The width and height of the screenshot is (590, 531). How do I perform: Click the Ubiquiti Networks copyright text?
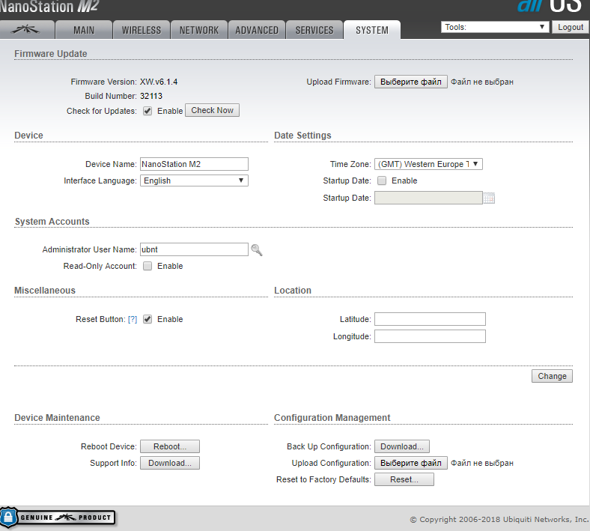point(499,519)
